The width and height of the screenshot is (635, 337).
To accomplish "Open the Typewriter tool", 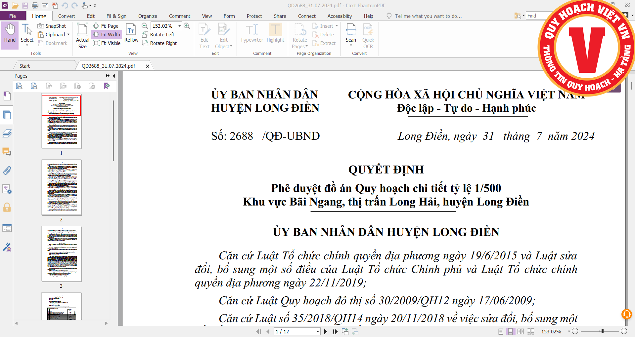I will pyautogui.click(x=251, y=34).
